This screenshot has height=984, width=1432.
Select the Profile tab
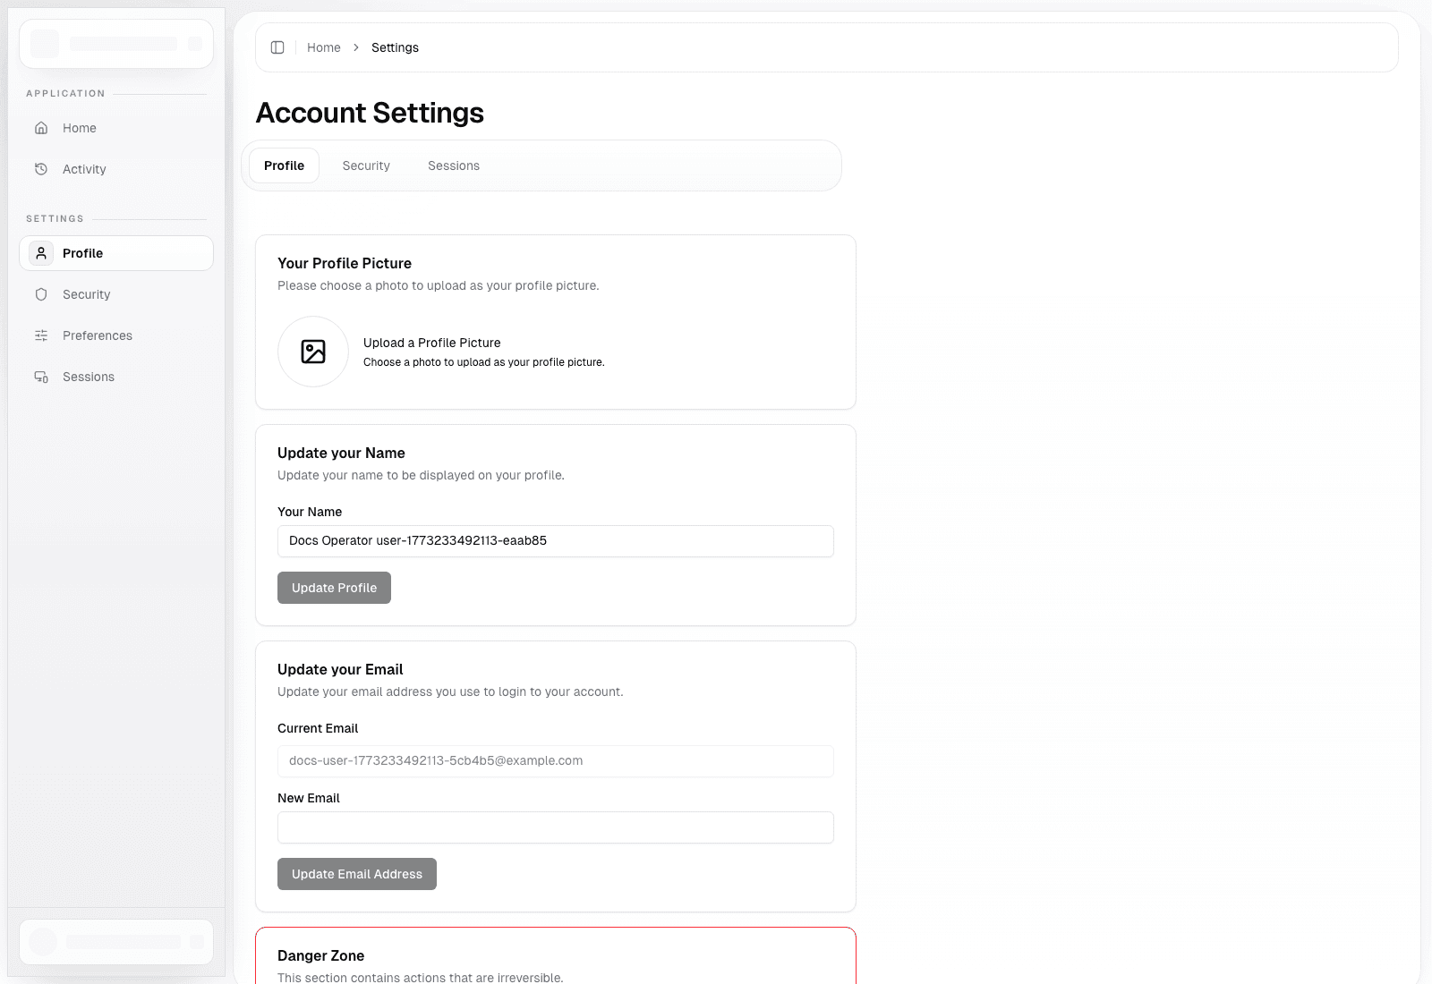pos(284,165)
